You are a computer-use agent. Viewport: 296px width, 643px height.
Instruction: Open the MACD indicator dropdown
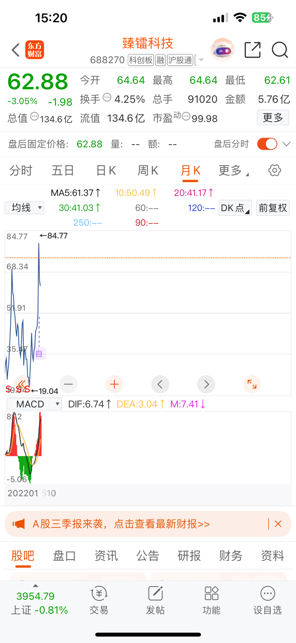[34, 404]
